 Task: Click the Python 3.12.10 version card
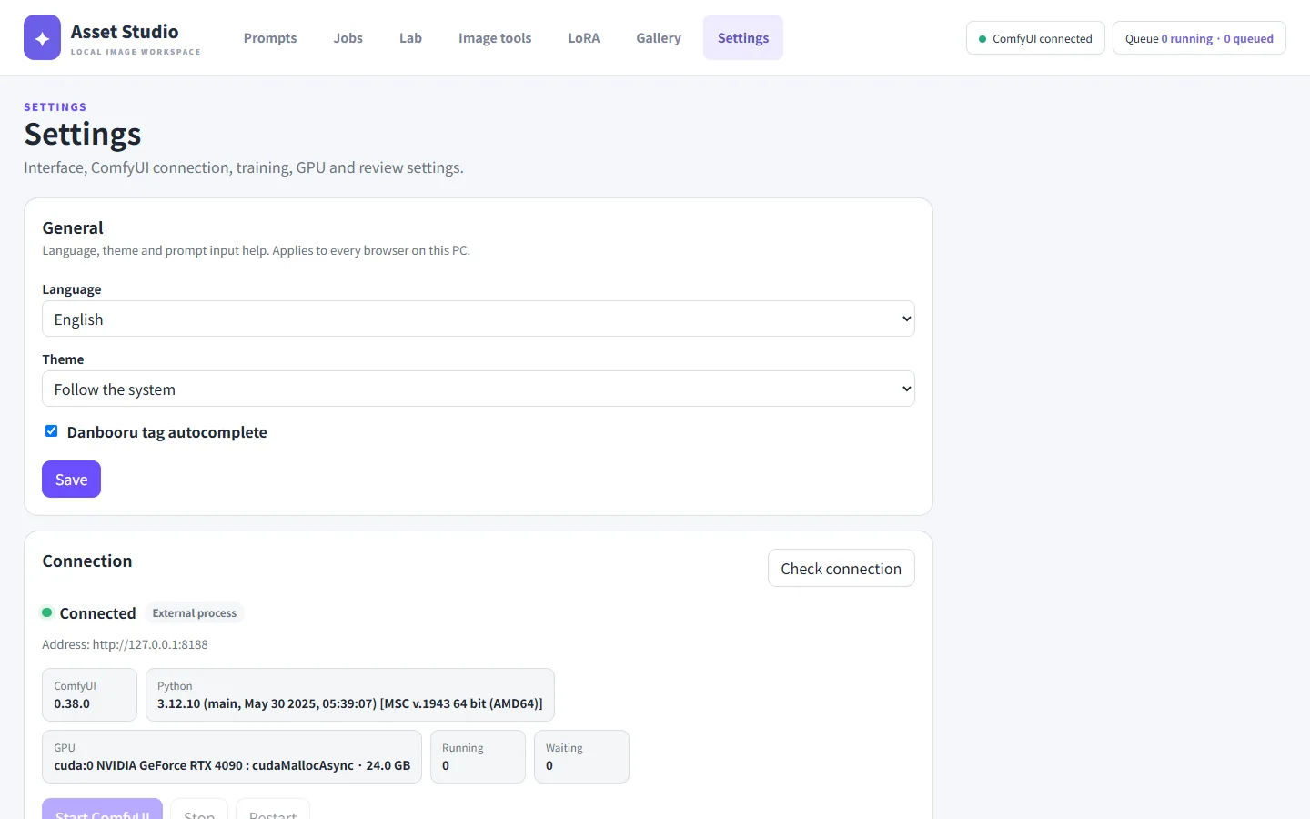[350, 695]
